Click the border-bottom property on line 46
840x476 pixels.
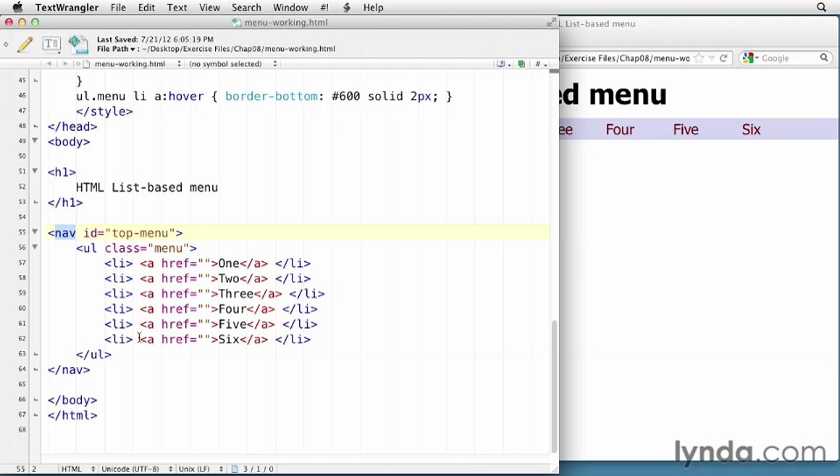coord(271,96)
